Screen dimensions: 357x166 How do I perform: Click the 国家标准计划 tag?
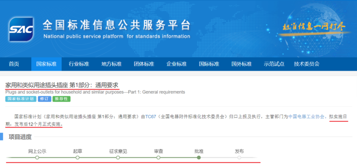(x=21, y=99)
